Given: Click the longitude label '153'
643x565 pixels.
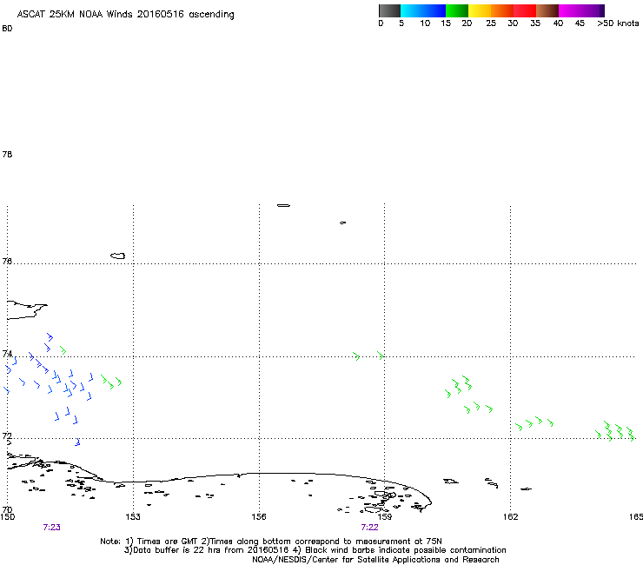Looking at the screenshot, I should click(133, 517).
